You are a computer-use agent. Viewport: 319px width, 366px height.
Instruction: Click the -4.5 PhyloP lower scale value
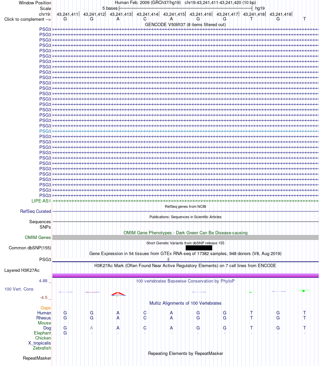tap(44, 298)
